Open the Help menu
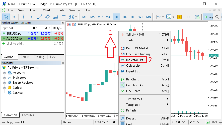The width and height of the screenshot is (222, 125). pyautogui.click(x=89, y=10)
